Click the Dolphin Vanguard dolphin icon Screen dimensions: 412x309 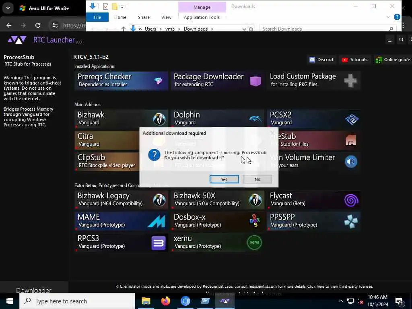tap(255, 119)
